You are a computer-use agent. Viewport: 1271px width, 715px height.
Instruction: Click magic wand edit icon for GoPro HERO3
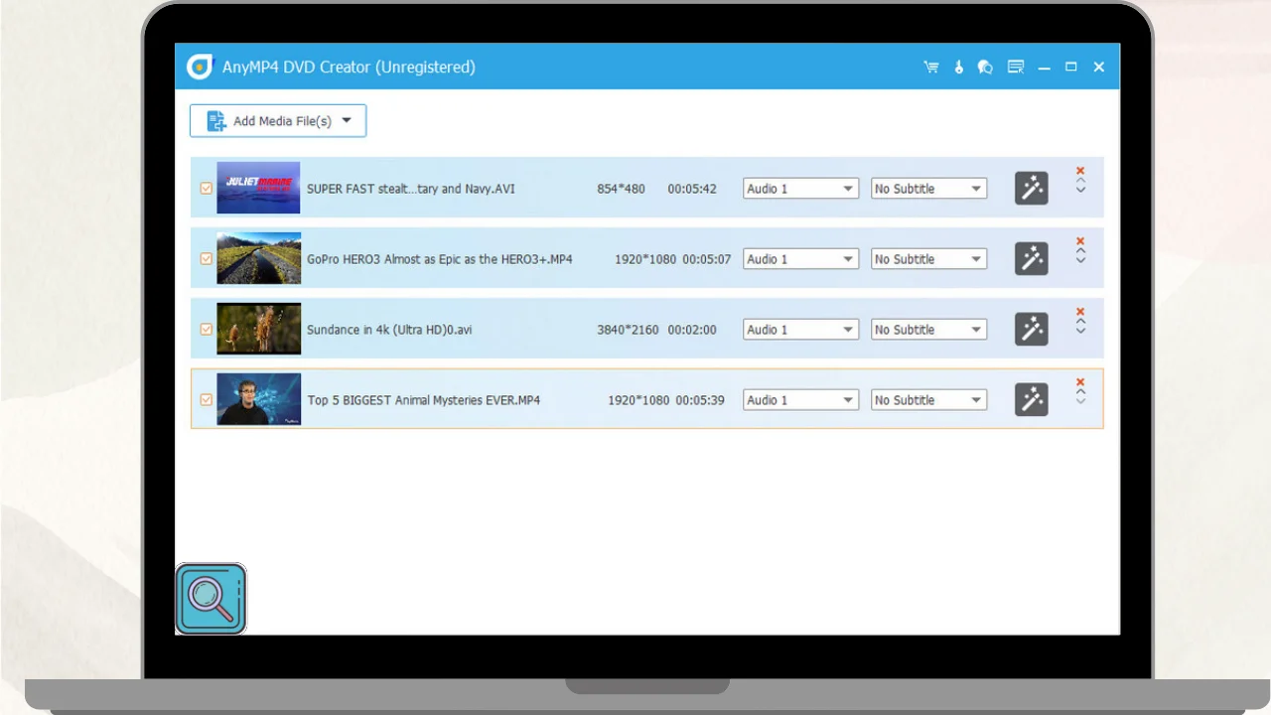(1031, 259)
